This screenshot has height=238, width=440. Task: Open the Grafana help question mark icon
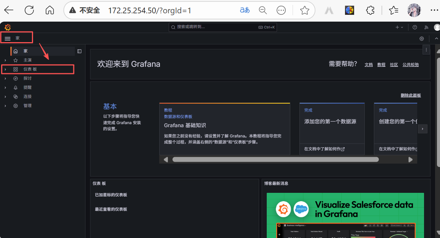[x=415, y=27]
